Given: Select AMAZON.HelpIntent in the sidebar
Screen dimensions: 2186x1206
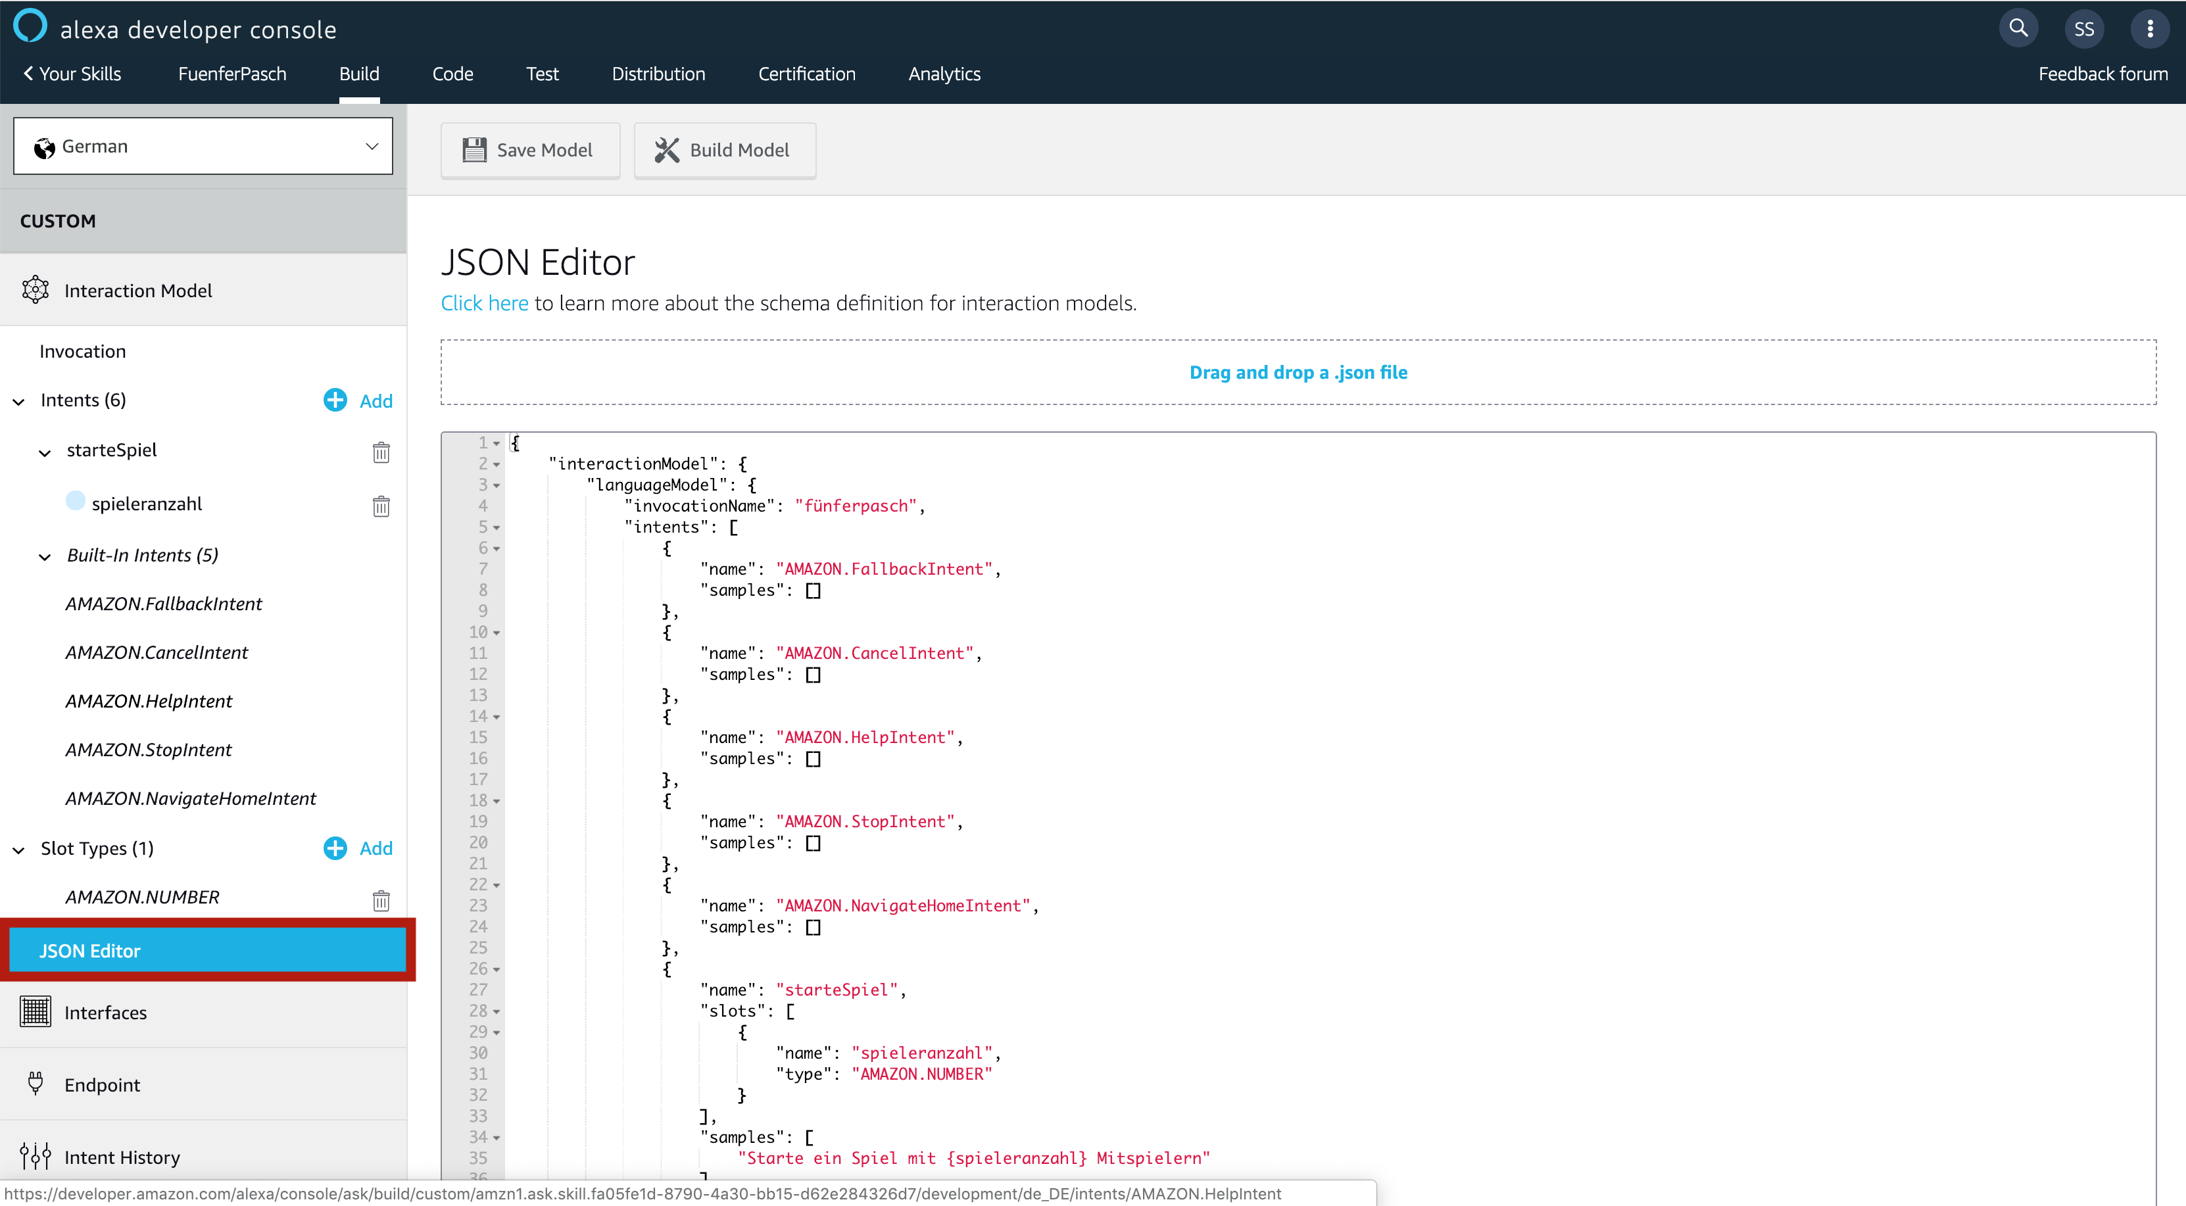Looking at the screenshot, I should point(149,701).
